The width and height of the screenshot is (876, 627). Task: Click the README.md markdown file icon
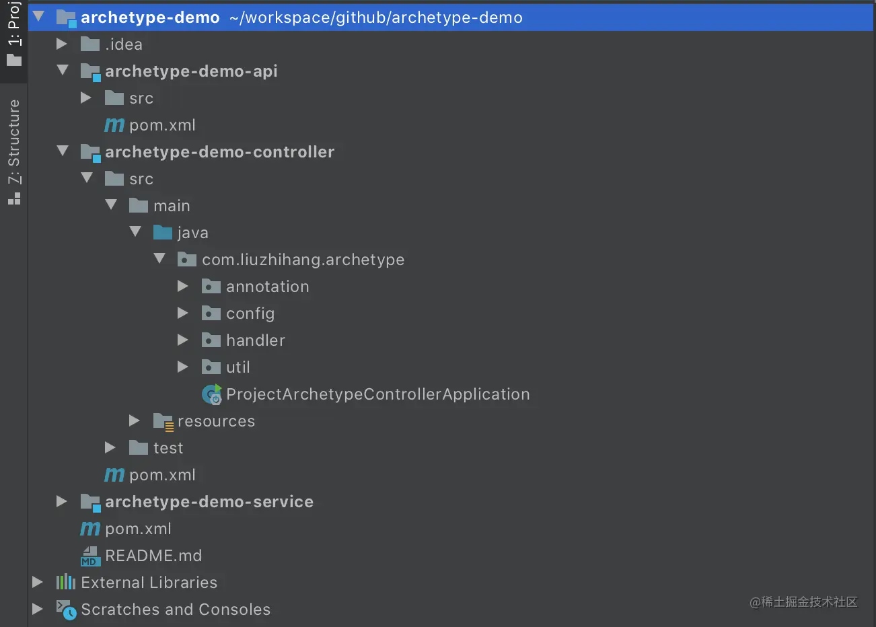coord(89,555)
